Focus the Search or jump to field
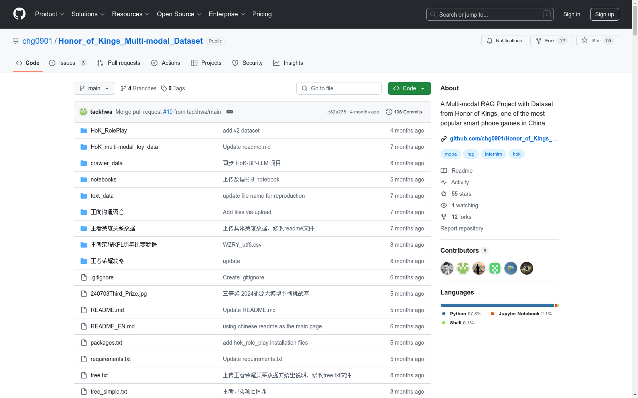Image resolution: width=638 pixels, height=398 pixels. click(490, 14)
